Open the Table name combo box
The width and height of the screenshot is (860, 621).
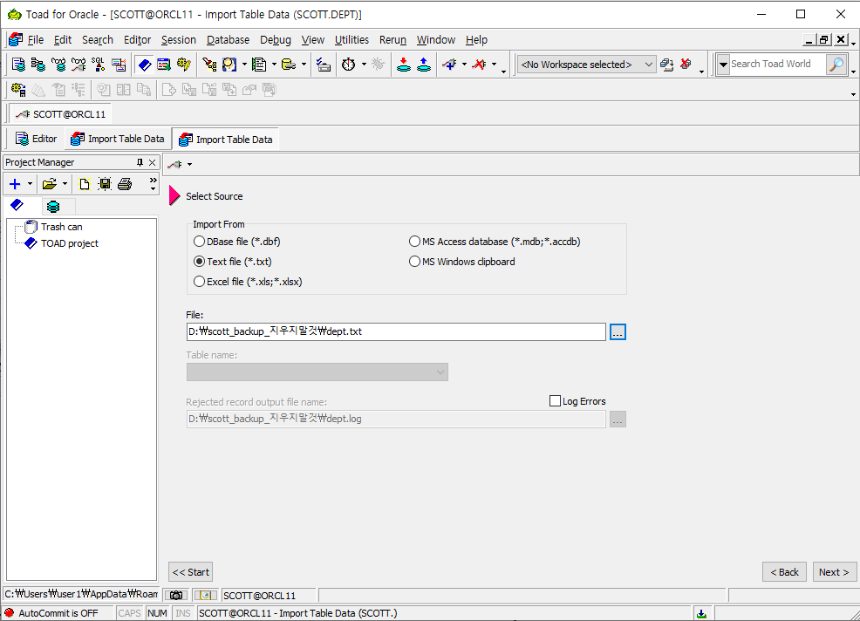tap(317, 372)
